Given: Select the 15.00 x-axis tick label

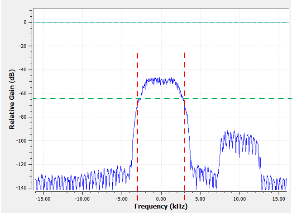Looking at the screenshot, I should tap(279, 199).
